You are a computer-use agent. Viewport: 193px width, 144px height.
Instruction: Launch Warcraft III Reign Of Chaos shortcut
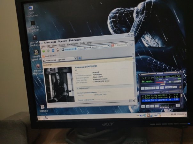34,26
